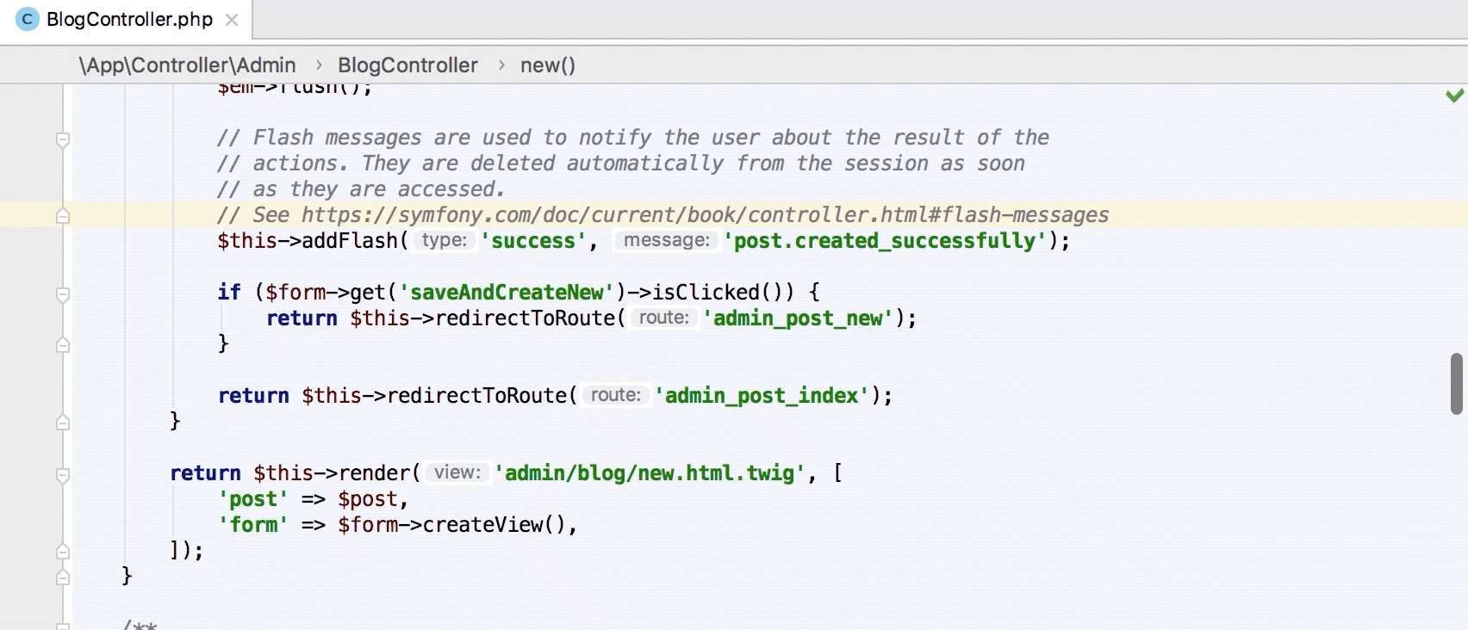This screenshot has height=630, width=1468.
Task: Click 'route:' hint before admin_post_index
Action: click(616, 395)
